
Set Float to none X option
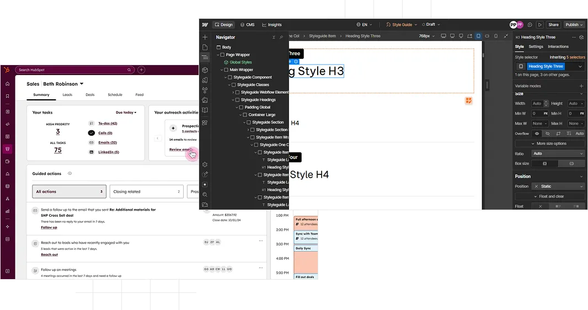[541, 206]
